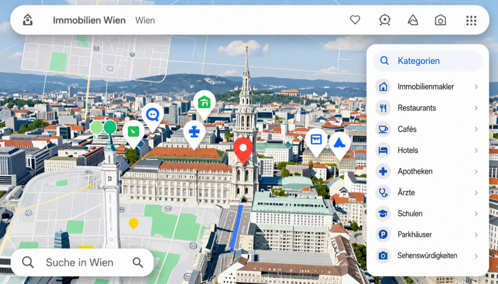Open Hotels category label
Image resolution: width=498 pixels, height=284 pixels.
pyautogui.click(x=408, y=150)
